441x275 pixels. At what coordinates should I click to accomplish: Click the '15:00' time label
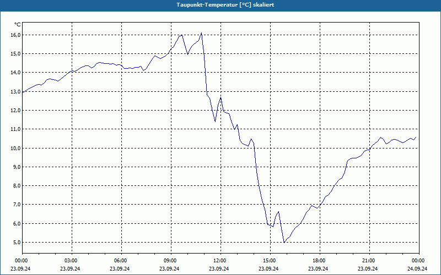tap(270, 261)
